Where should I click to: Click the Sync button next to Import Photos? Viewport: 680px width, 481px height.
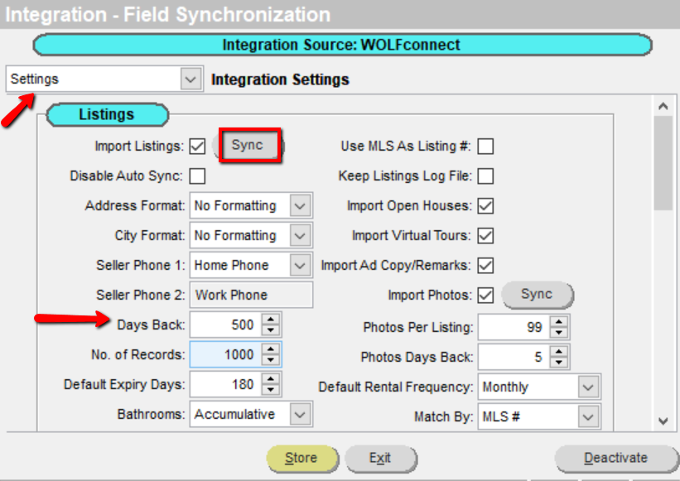point(536,294)
